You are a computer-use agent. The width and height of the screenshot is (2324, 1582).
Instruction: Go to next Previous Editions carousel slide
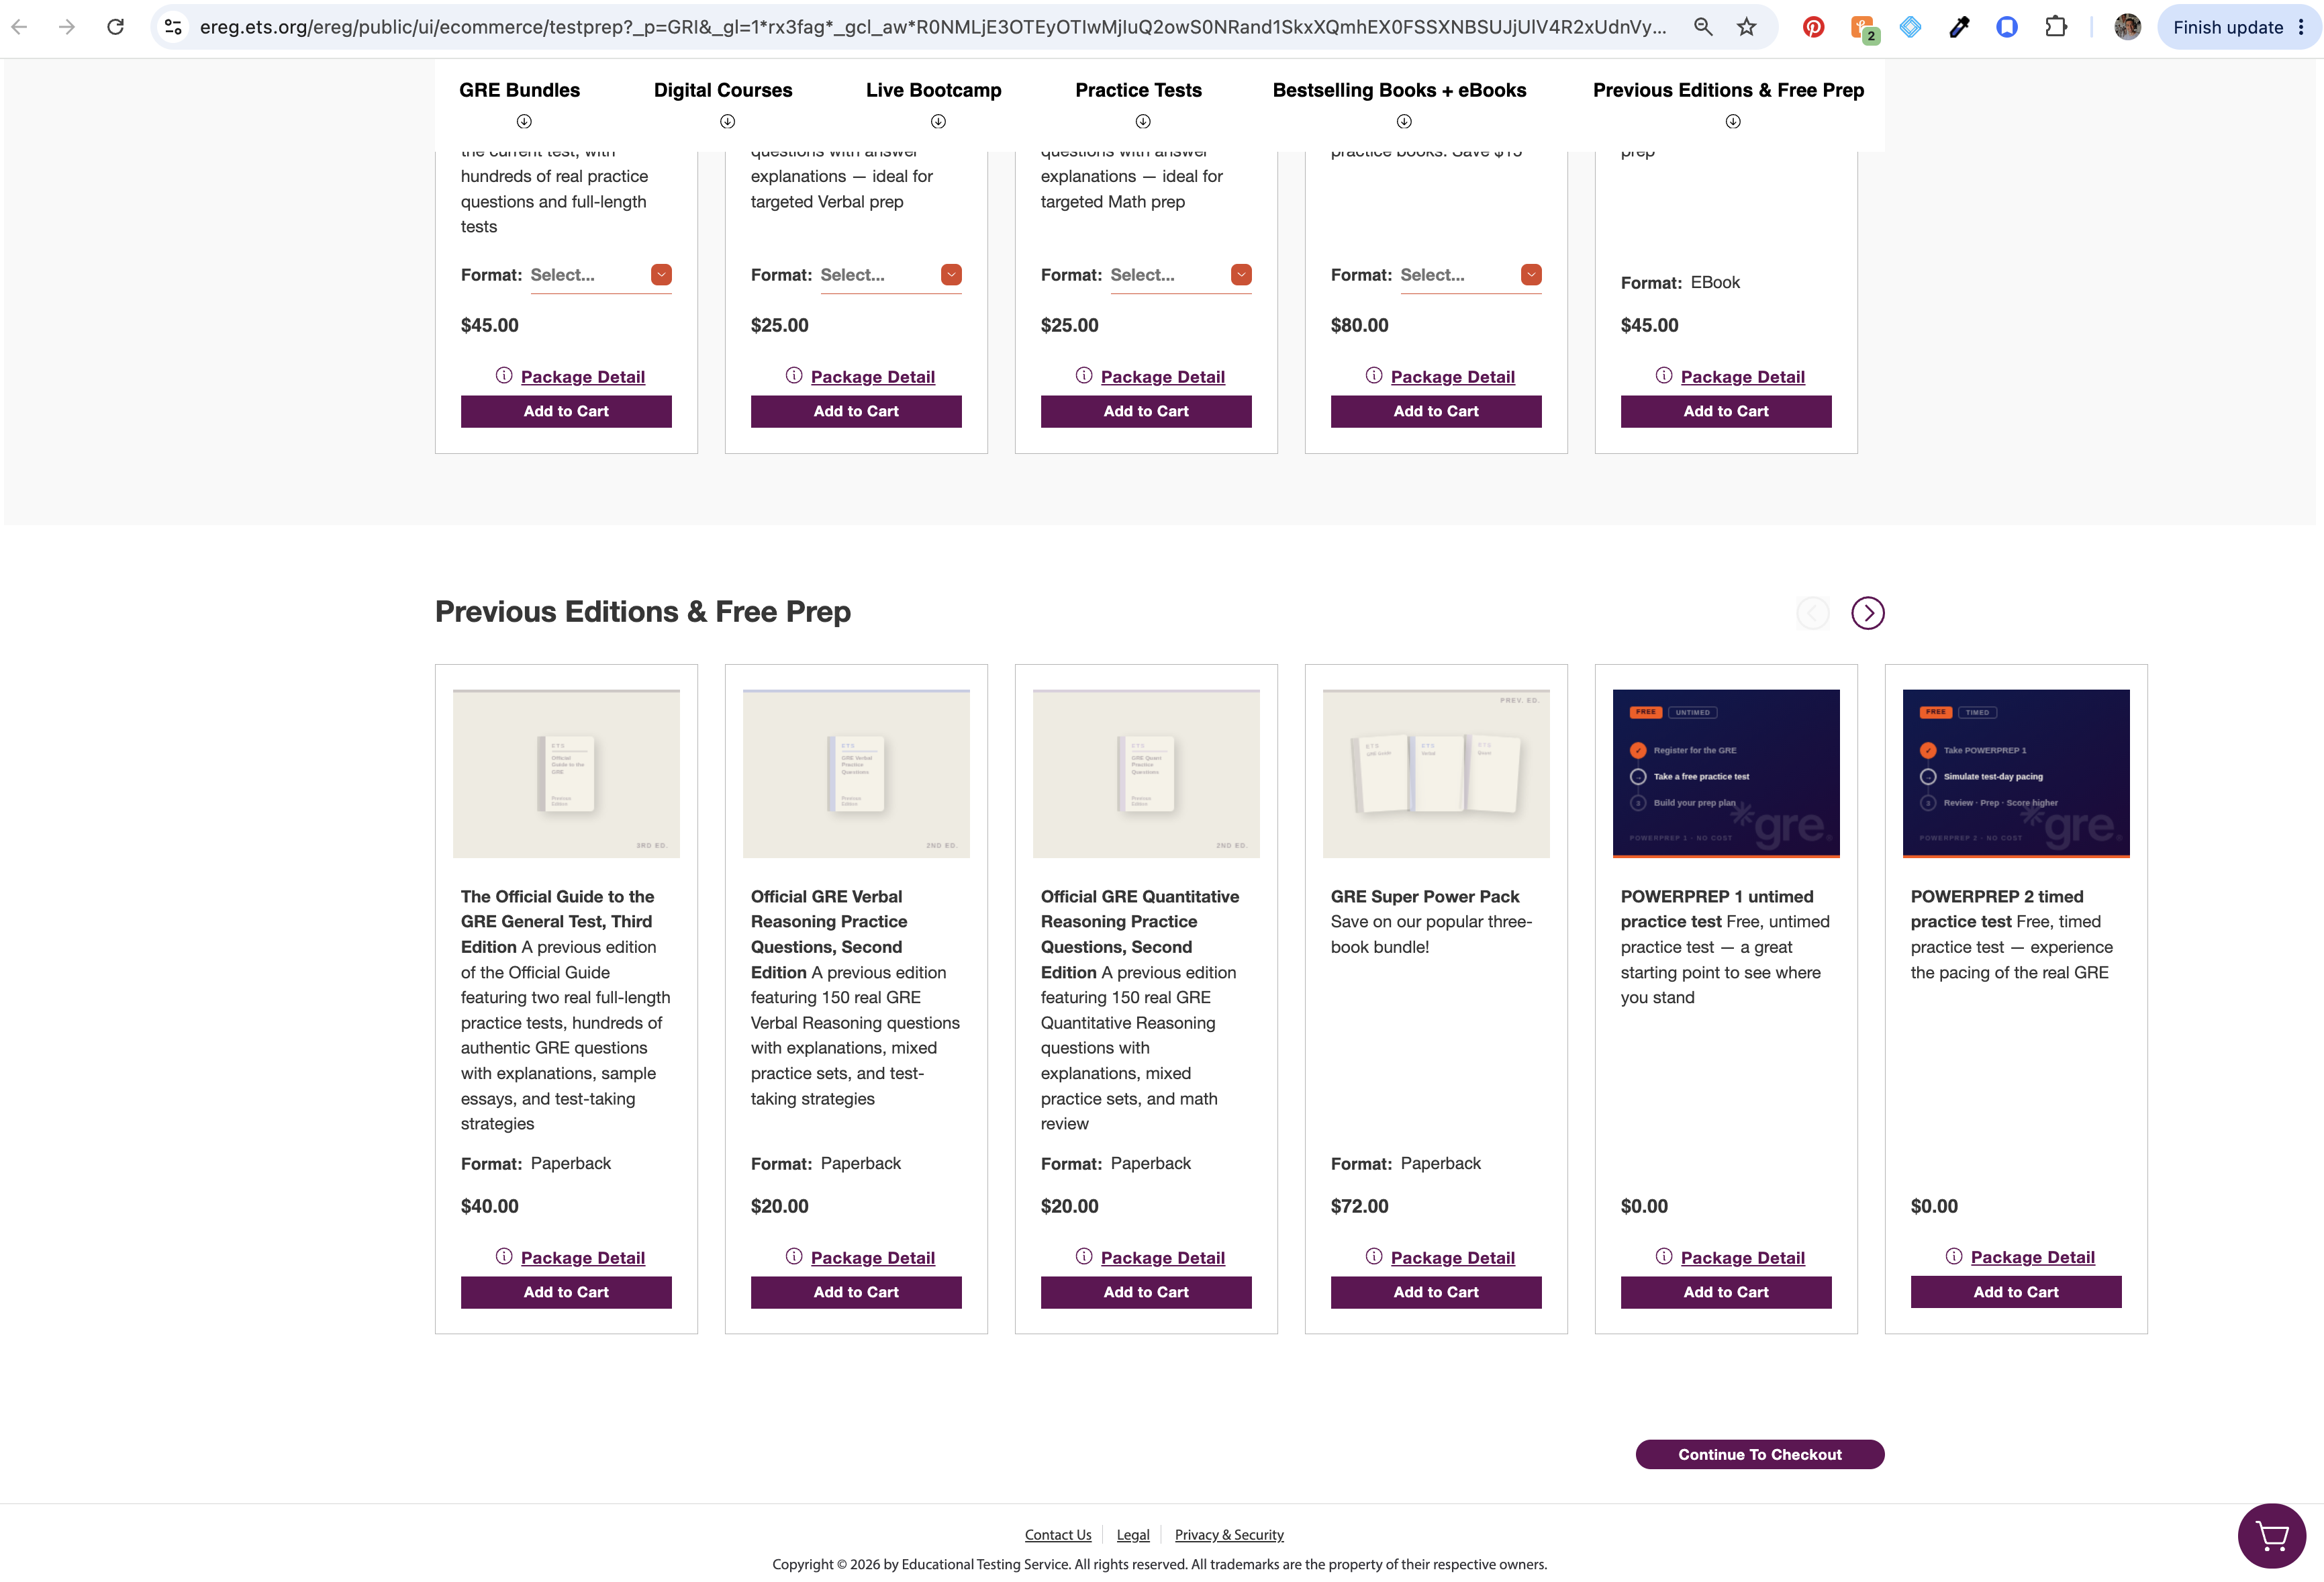coord(1867,612)
